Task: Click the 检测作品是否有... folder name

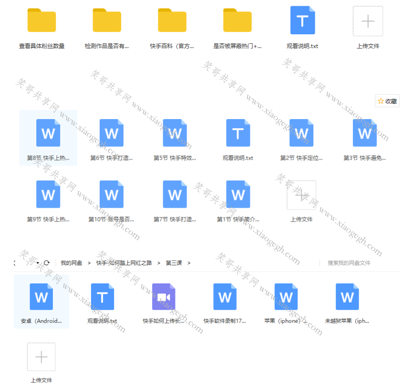Action: click(x=107, y=46)
